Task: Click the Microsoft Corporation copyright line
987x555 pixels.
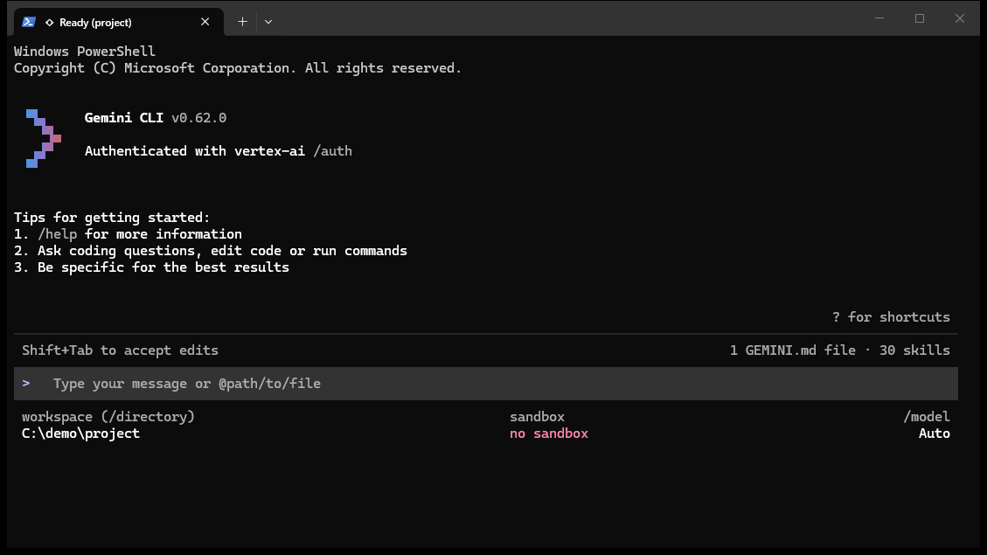Action: [x=238, y=68]
